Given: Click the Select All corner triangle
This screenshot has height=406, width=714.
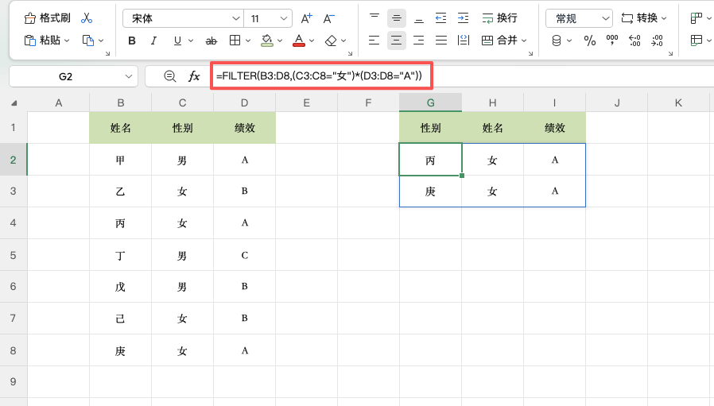Looking at the screenshot, I should pyautogui.click(x=14, y=103).
